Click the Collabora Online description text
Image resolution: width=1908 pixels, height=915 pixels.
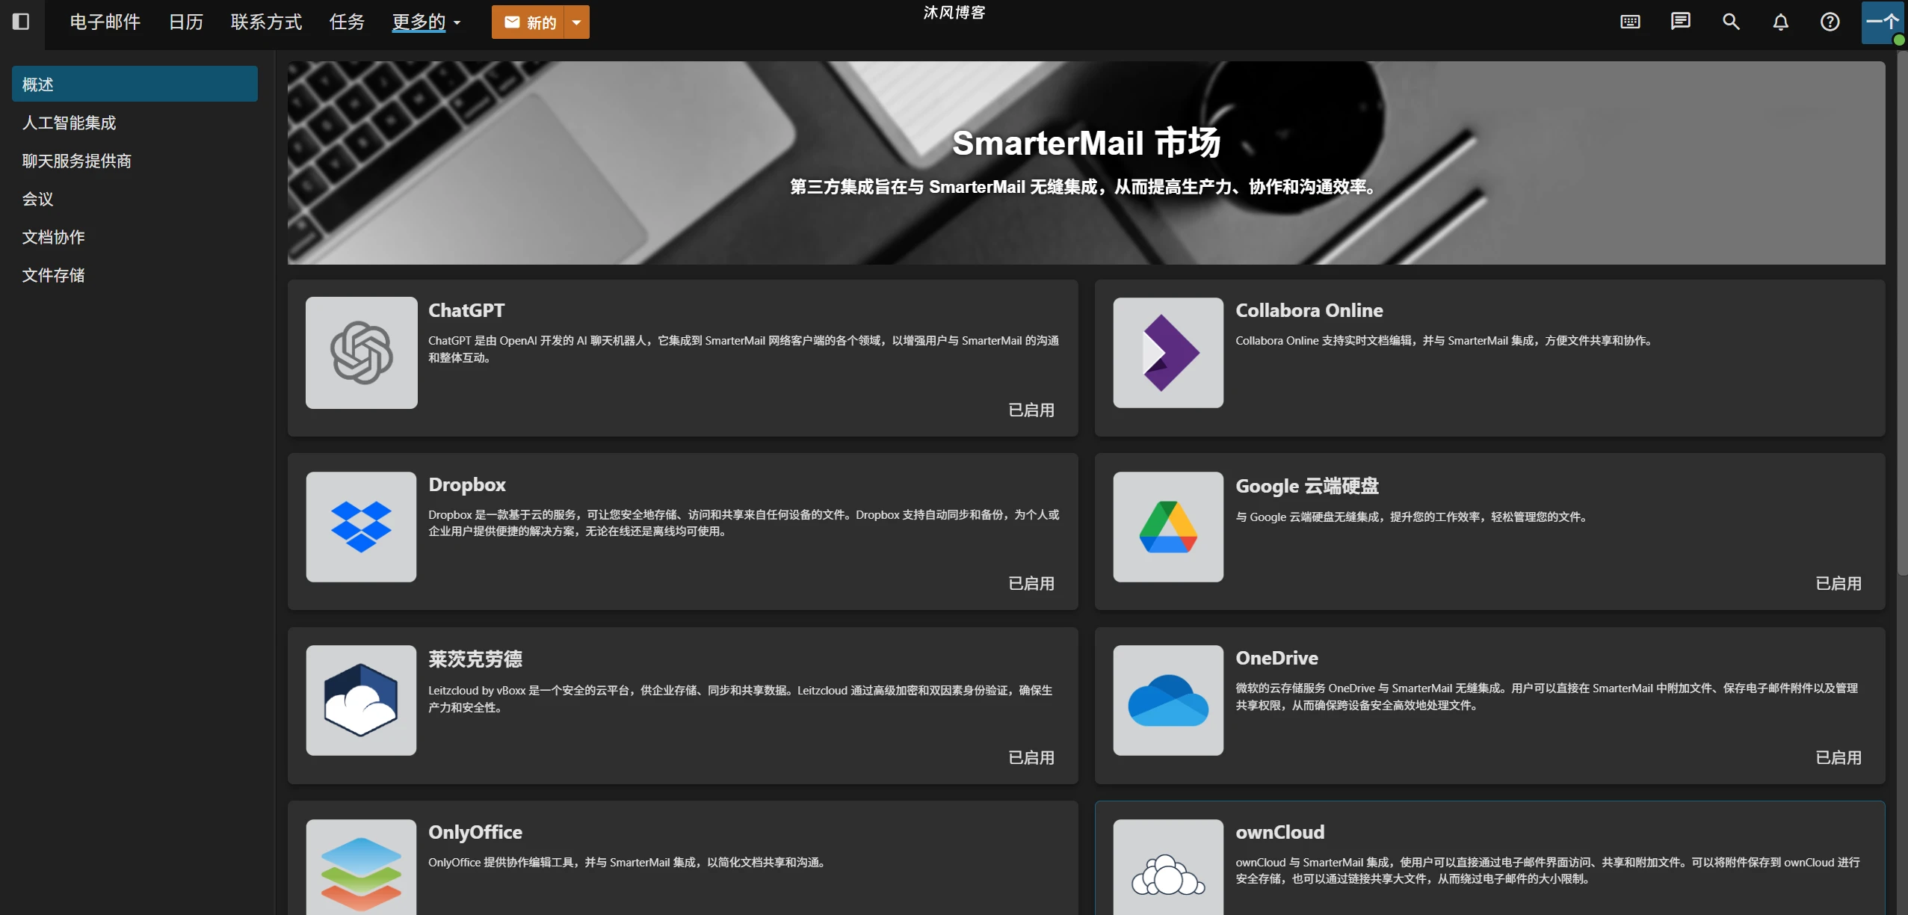point(1444,340)
